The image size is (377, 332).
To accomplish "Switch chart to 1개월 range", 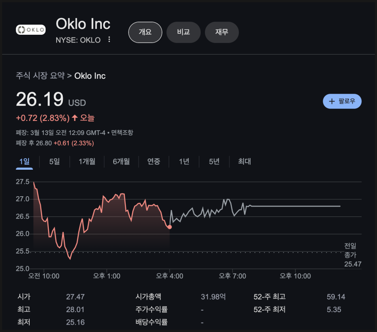I will point(87,162).
